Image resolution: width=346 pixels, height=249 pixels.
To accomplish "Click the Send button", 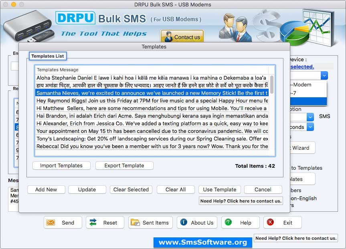I will click(x=63, y=222).
